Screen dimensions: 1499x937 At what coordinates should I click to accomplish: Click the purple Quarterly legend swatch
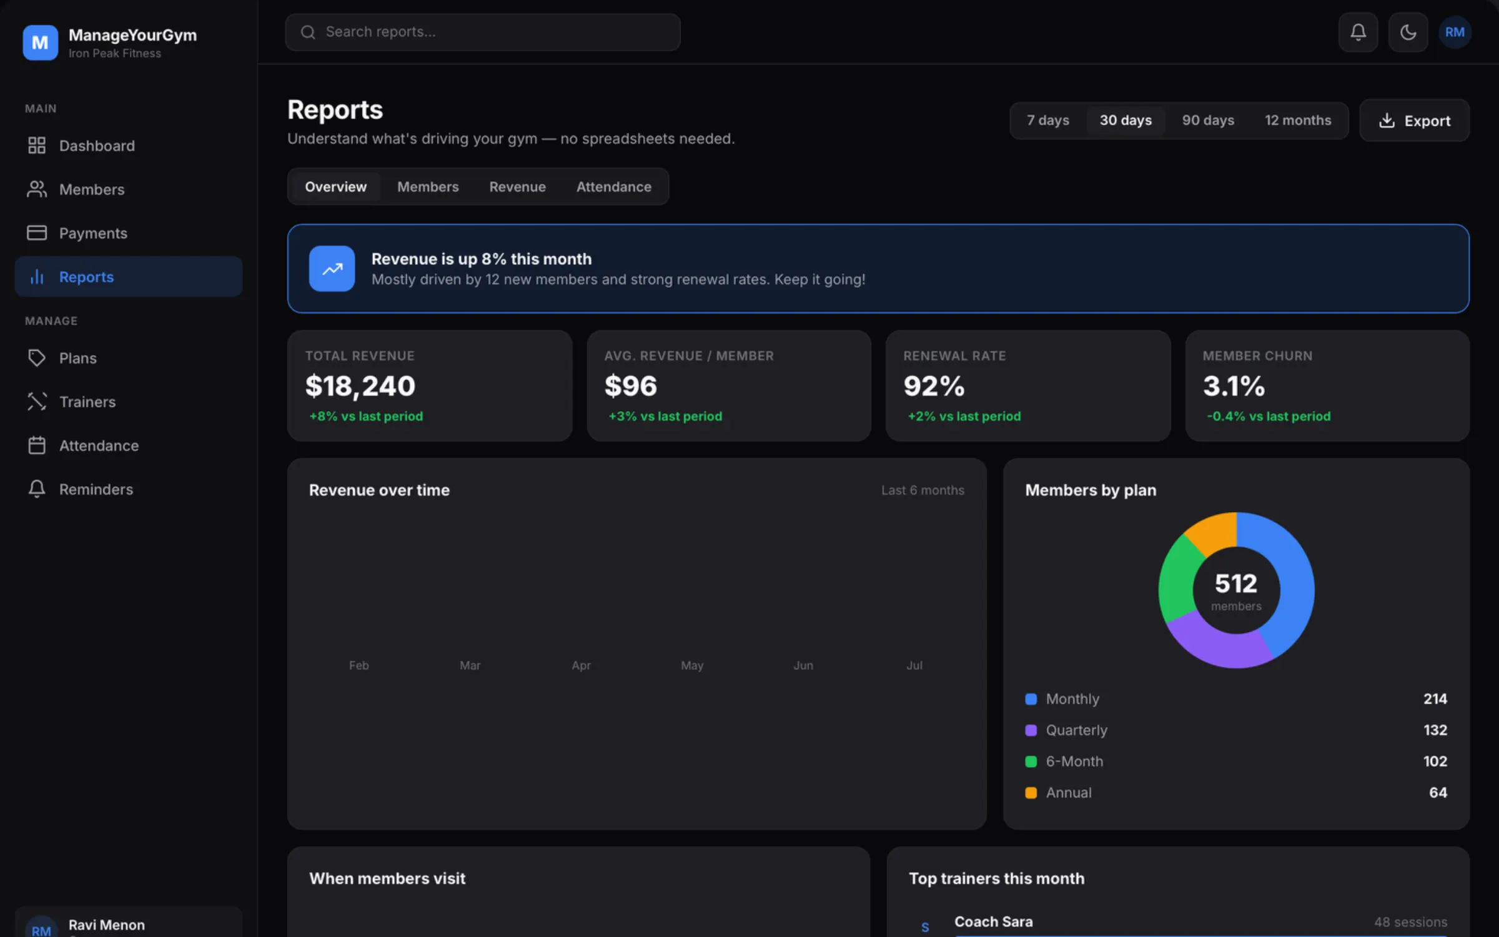point(1031,730)
